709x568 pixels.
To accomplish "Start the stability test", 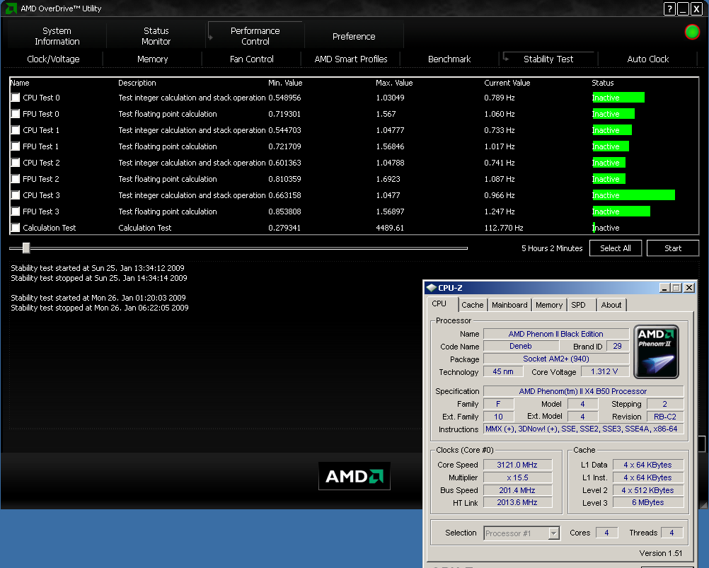I will click(x=673, y=248).
